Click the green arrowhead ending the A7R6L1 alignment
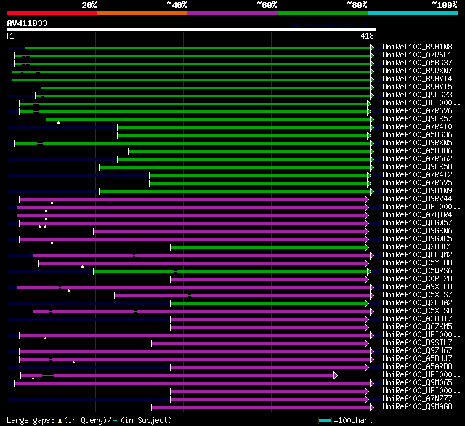The height and width of the screenshot is (426, 465). (372, 55)
